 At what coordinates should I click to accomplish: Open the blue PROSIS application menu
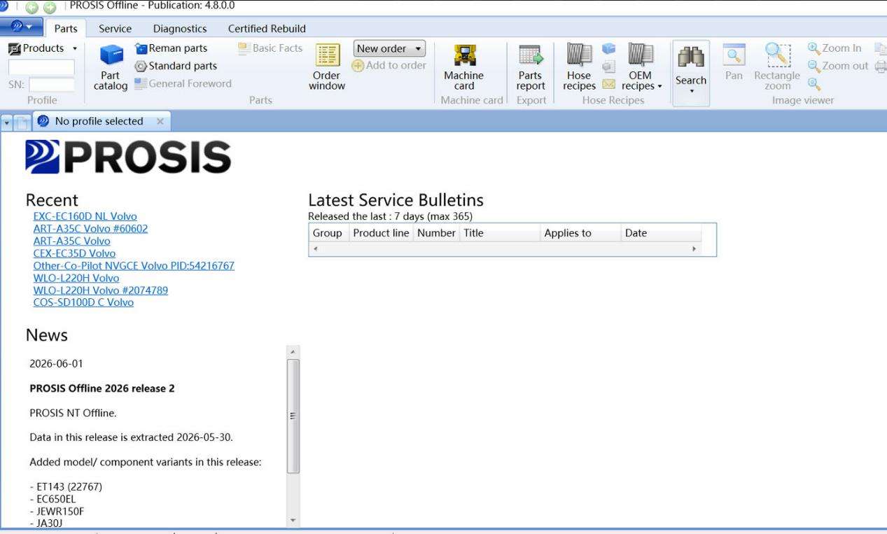[x=20, y=28]
